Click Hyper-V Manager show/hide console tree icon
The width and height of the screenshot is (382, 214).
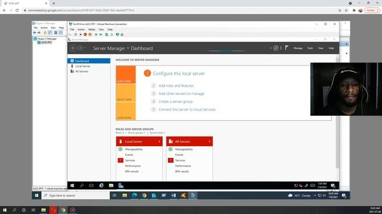click(50, 33)
